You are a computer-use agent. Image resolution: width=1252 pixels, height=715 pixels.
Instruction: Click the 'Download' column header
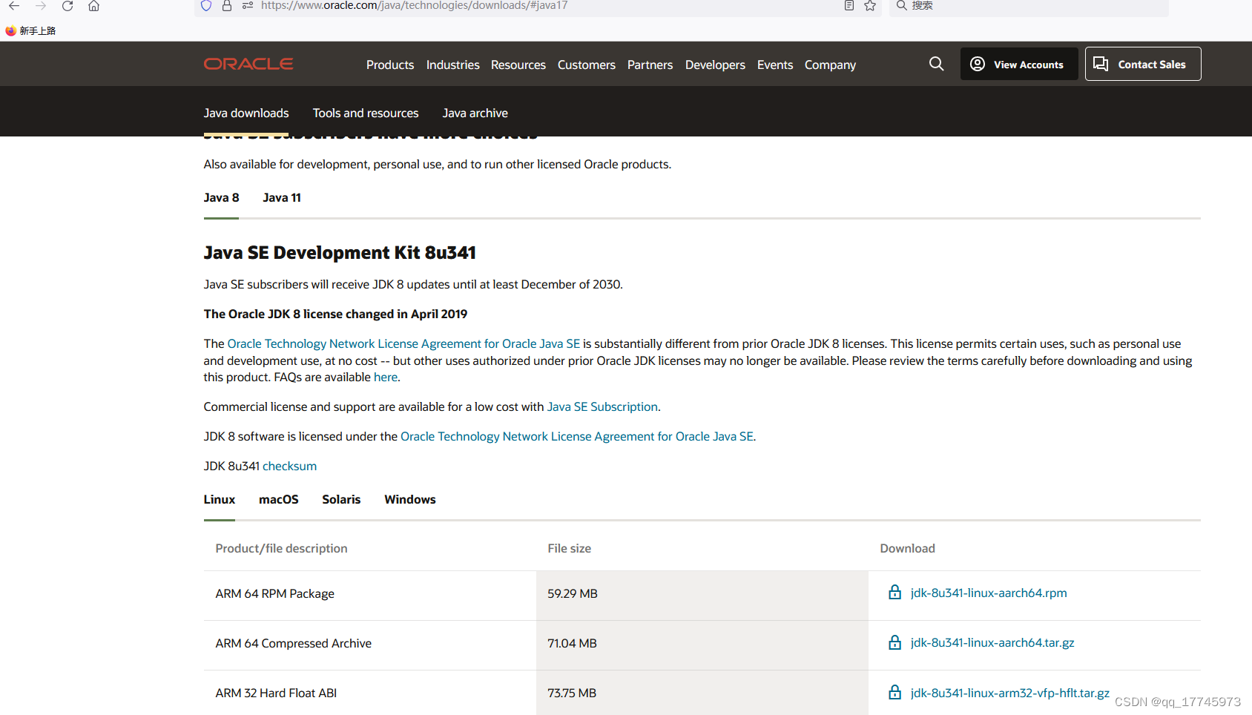tap(907, 548)
